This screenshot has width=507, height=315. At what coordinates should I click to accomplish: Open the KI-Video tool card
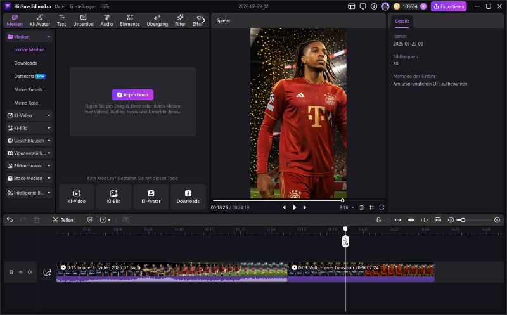[x=77, y=196]
